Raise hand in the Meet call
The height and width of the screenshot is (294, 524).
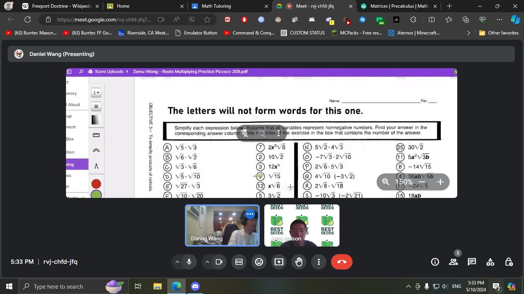pos(299,261)
